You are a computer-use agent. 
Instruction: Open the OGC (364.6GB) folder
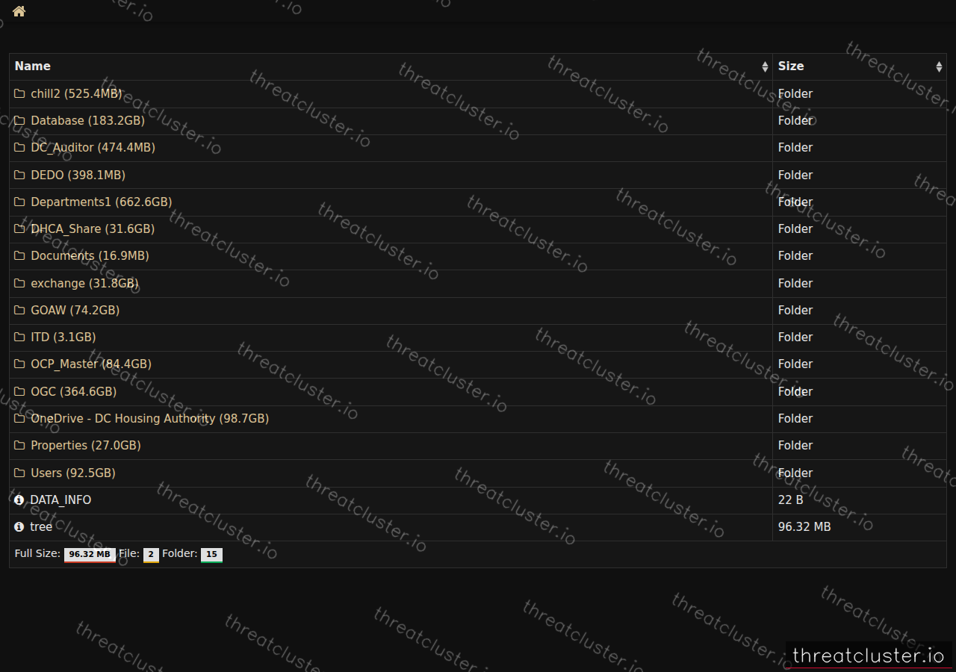tap(73, 391)
